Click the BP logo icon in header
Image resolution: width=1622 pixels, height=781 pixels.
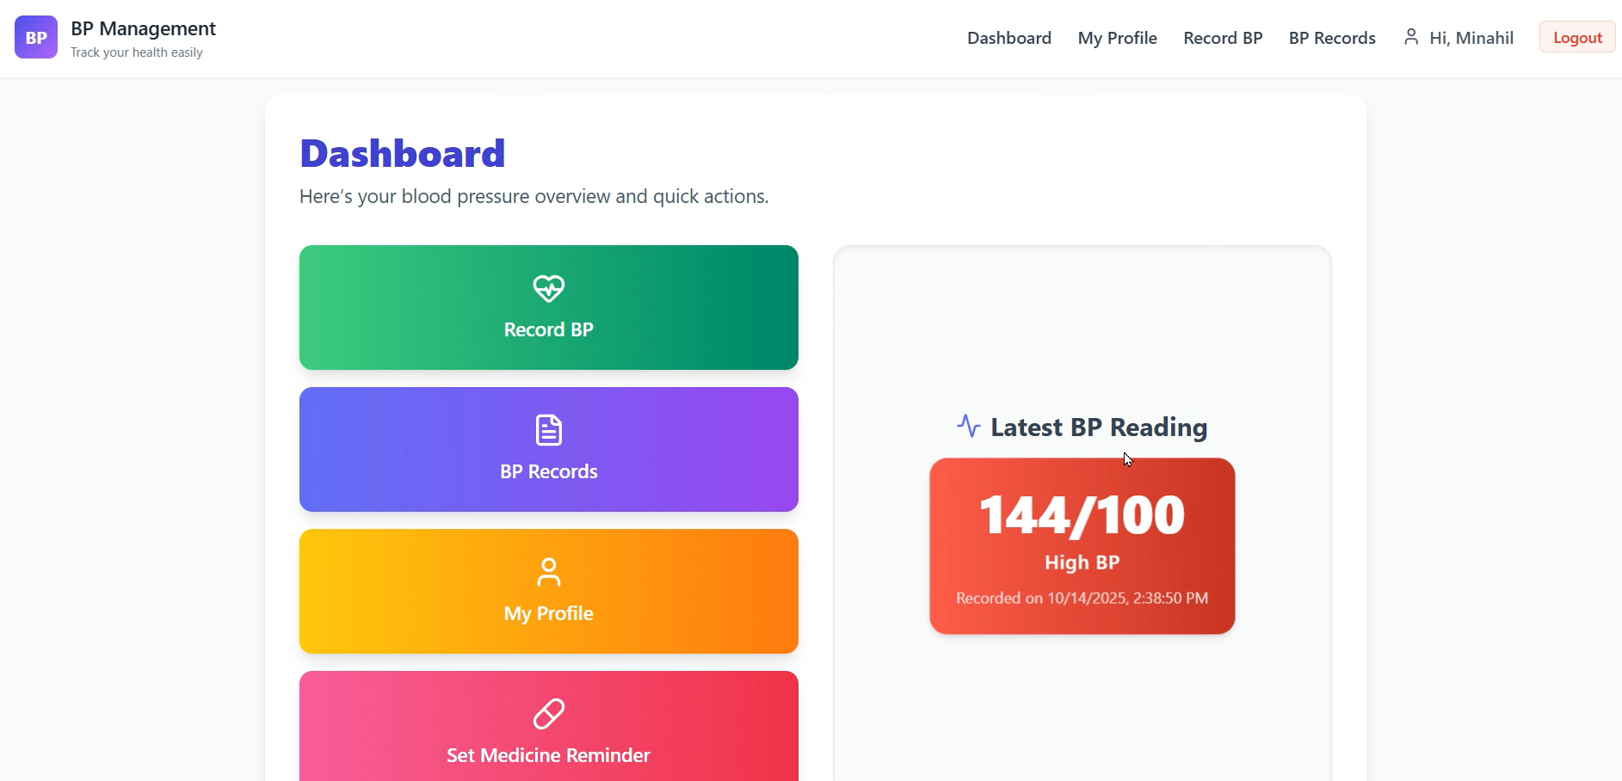pyautogui.click(x=36, y=37)
